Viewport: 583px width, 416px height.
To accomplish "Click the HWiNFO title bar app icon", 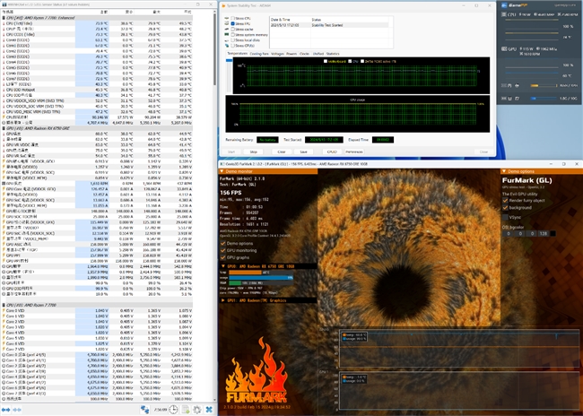I will click(x=4, y=4).
